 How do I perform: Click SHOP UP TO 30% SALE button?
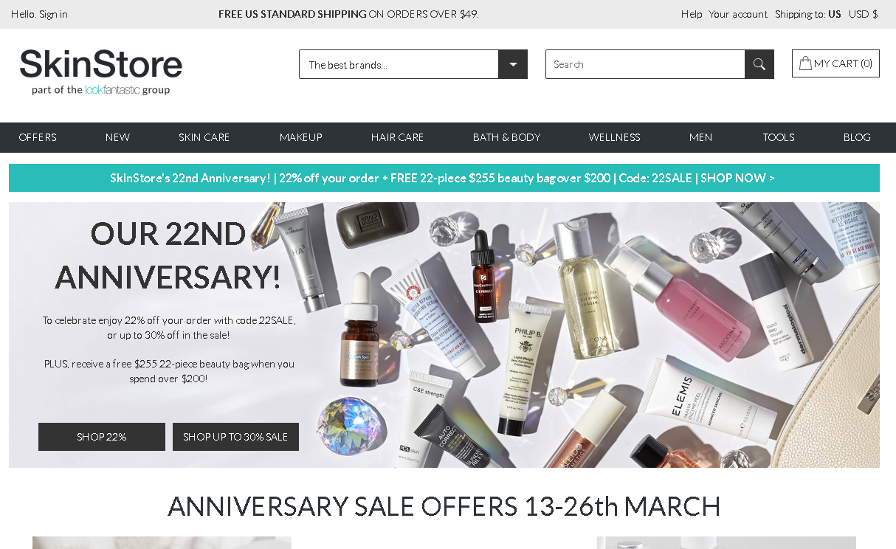click(235, 437)
